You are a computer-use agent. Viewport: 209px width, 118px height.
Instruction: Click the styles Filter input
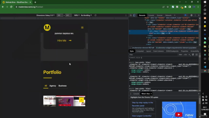153,55
